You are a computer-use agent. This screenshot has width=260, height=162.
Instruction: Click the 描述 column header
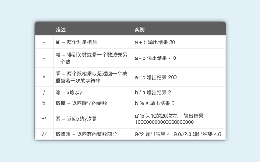(61, 30)
